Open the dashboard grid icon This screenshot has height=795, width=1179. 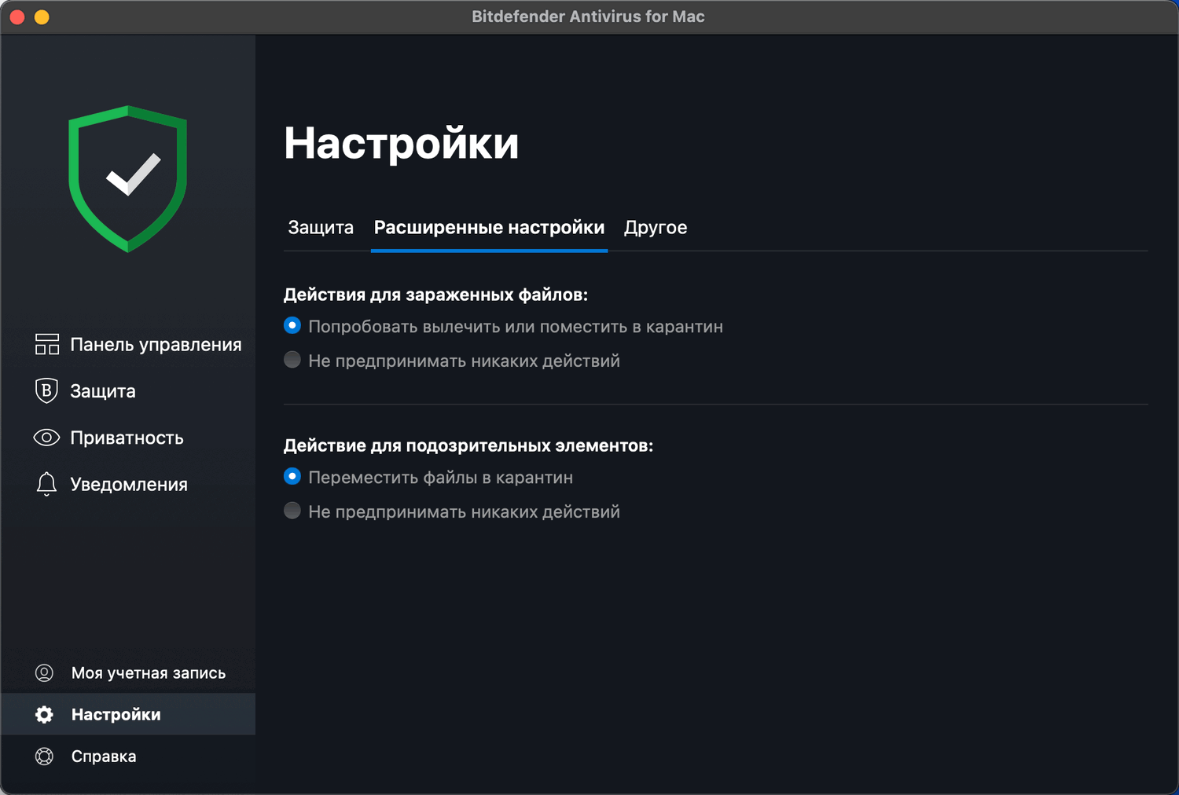point(47,344)
